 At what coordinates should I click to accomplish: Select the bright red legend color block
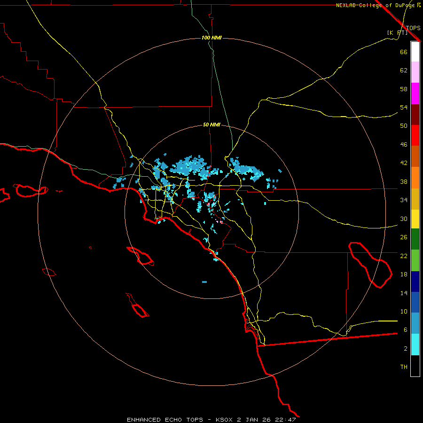coord(415,135)
